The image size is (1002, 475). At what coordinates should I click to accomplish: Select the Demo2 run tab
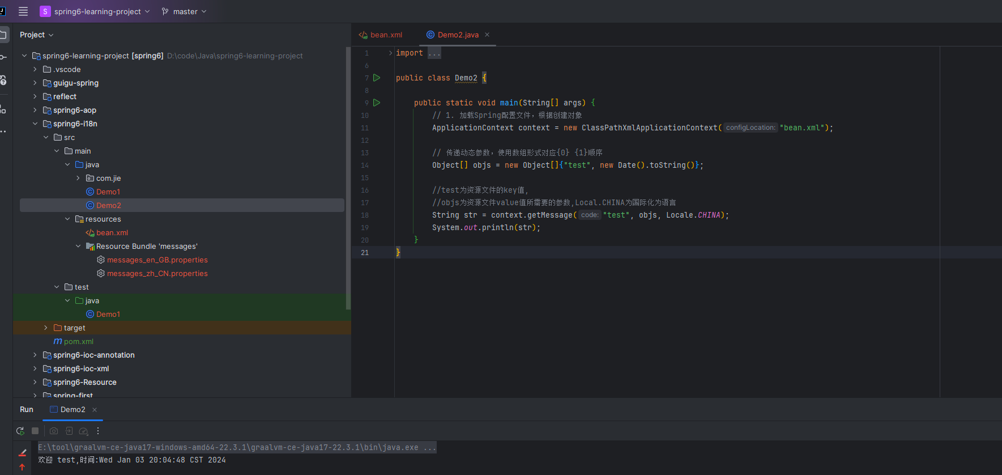73,409
